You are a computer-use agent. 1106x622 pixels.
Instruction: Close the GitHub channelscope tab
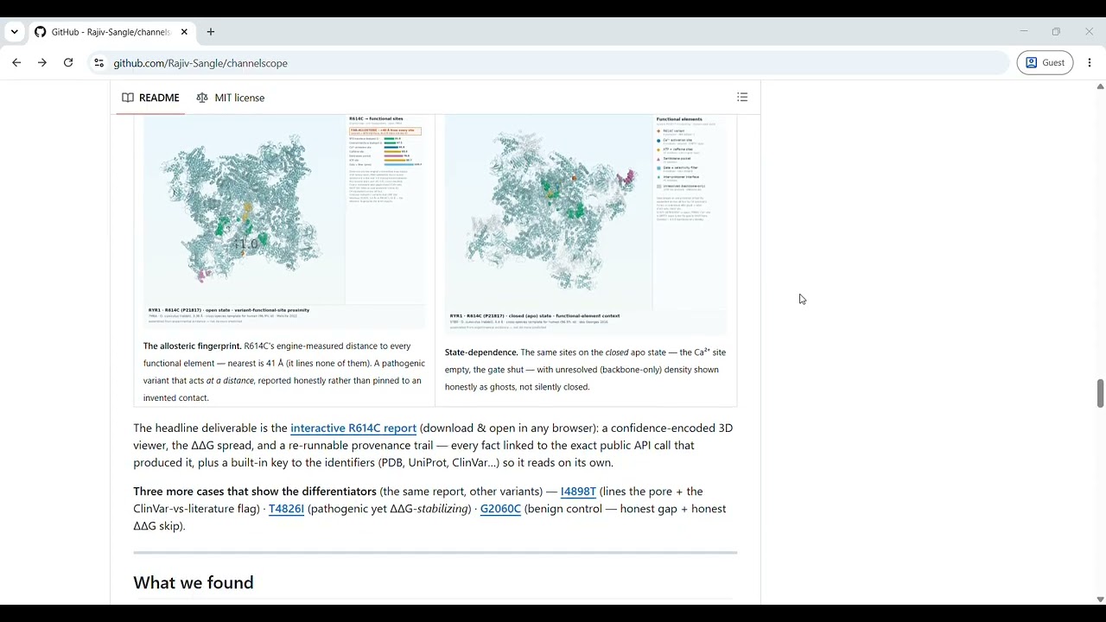tap(184, 32)
